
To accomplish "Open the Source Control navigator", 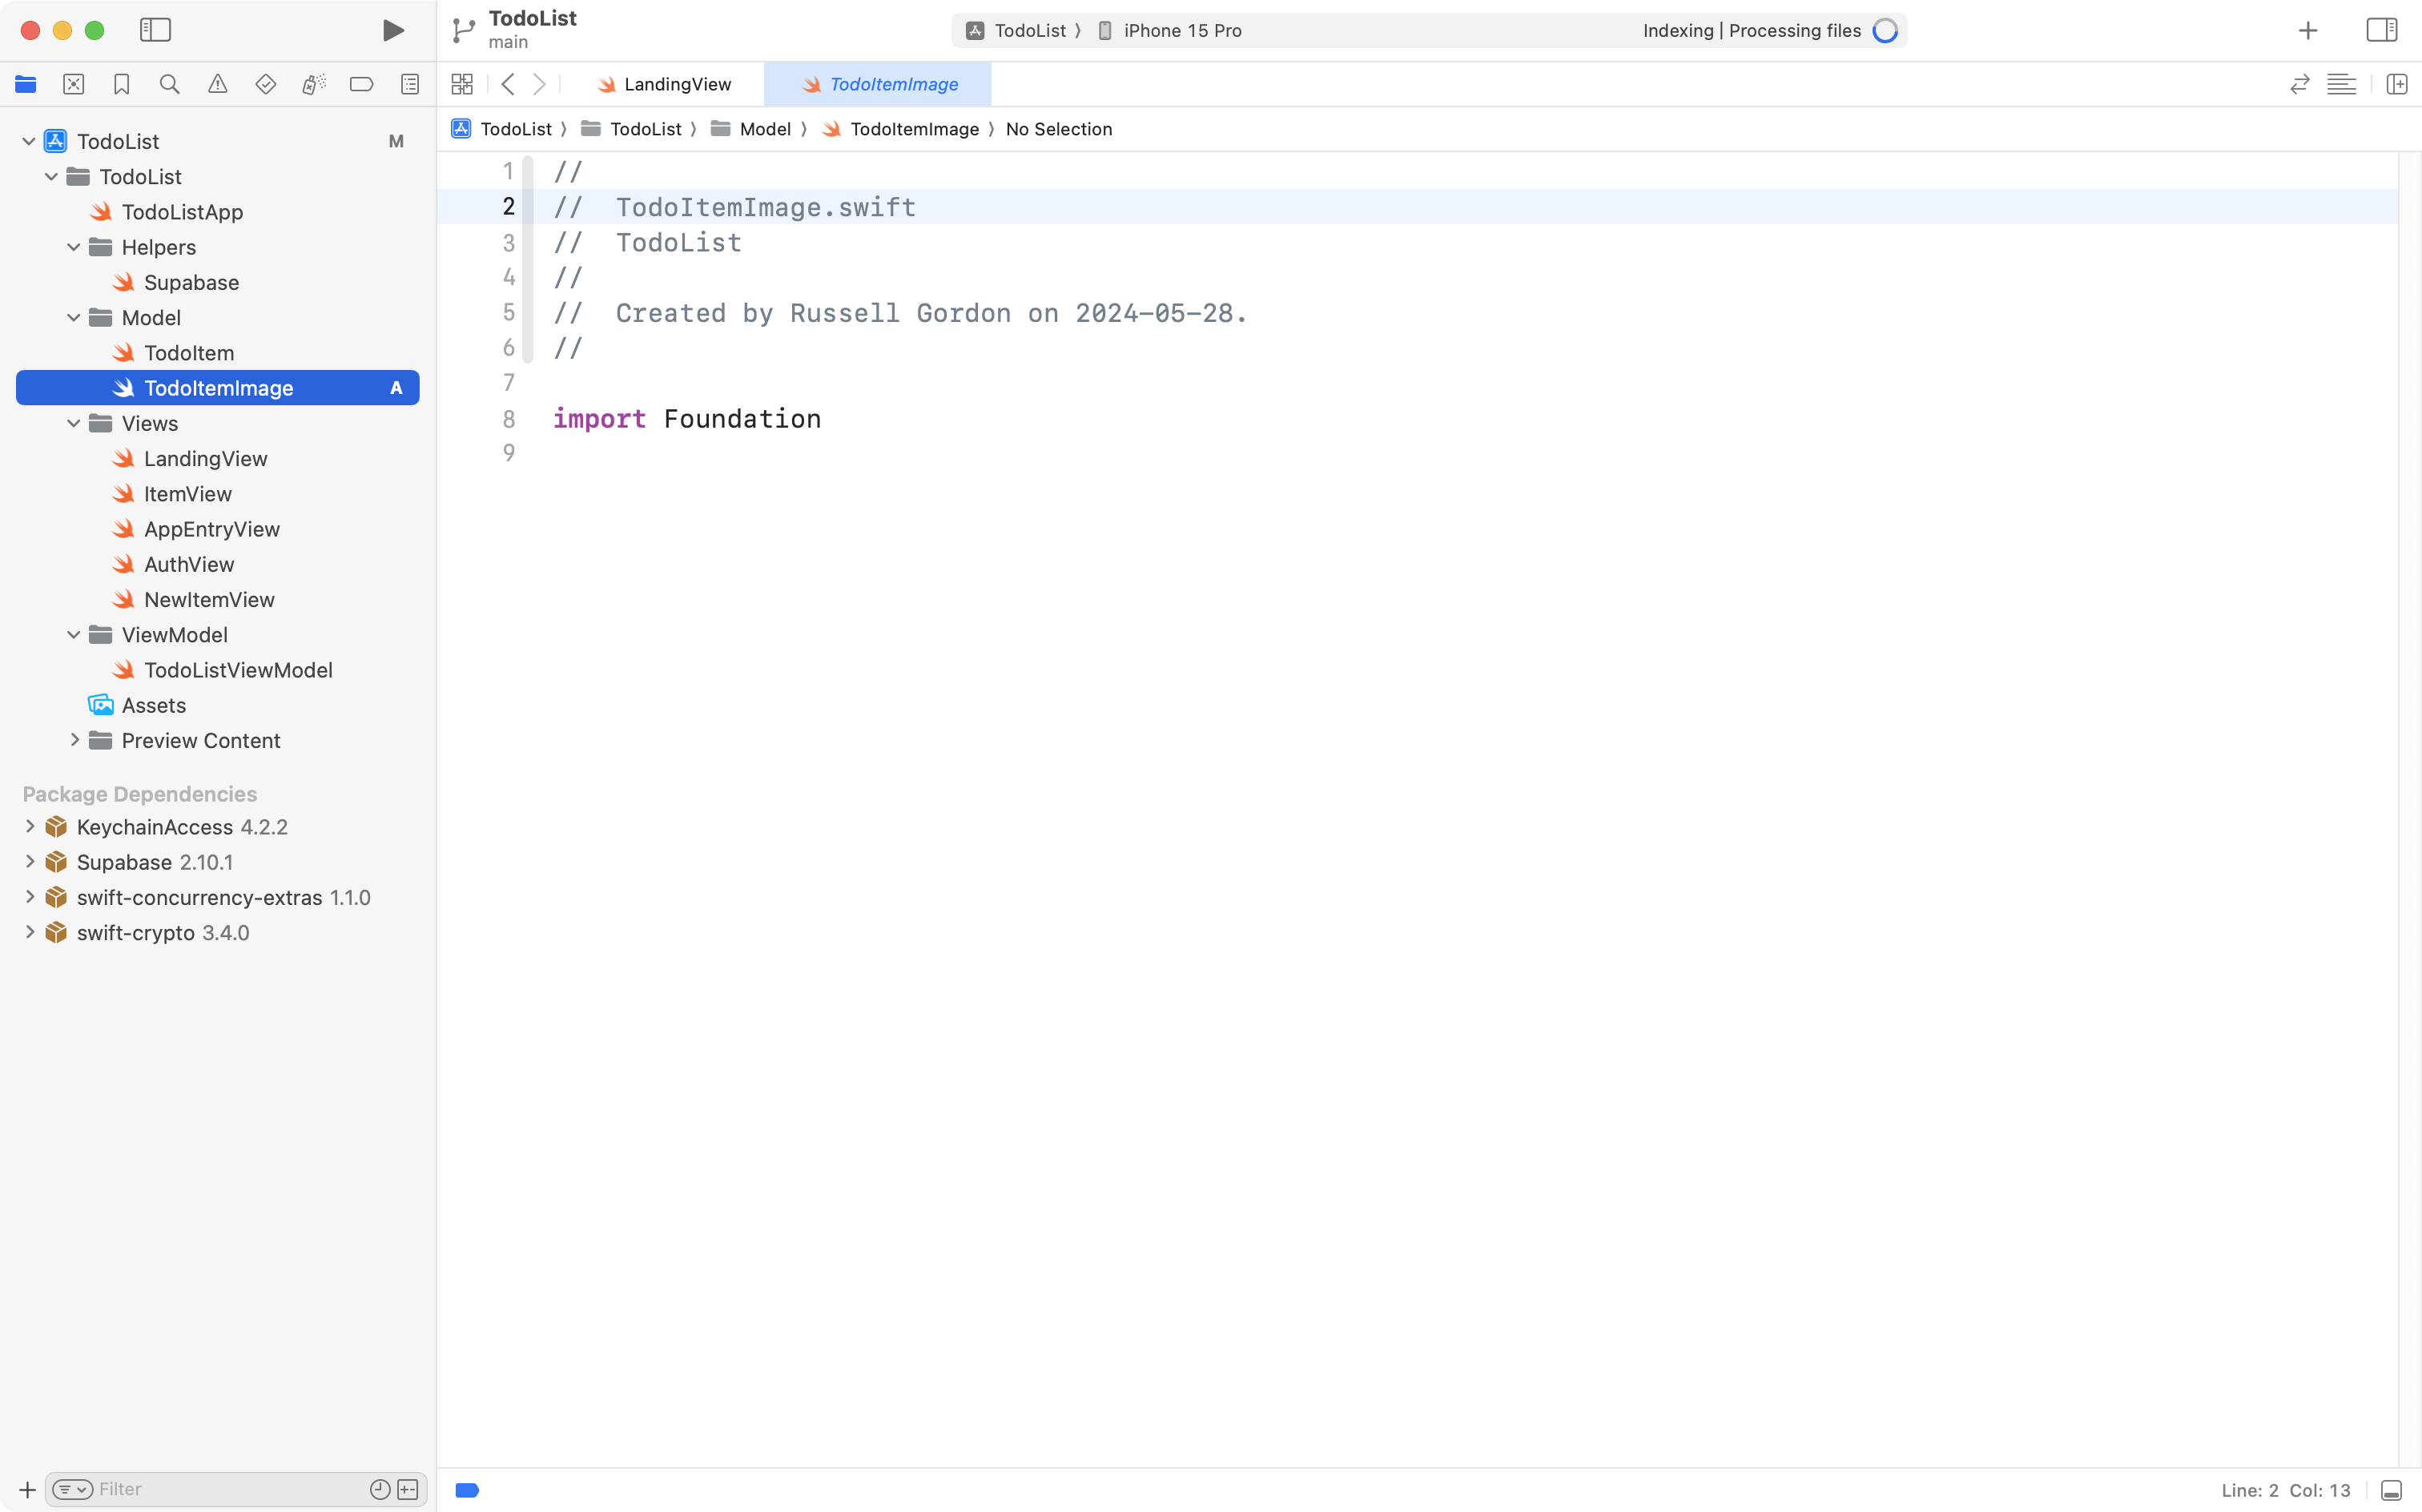I will click(x=74, y=84).
